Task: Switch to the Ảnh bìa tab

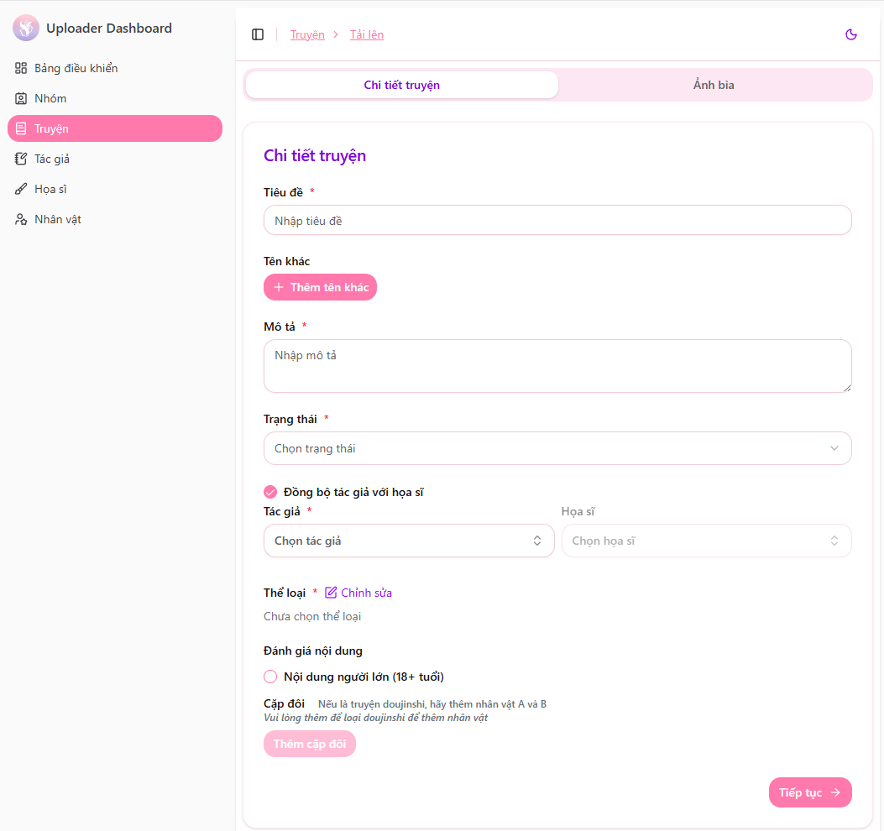Action: click(714, 85)
